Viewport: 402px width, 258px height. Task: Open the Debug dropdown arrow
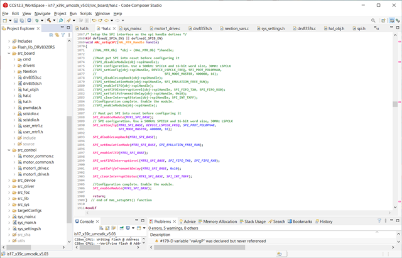click(42, 21)
